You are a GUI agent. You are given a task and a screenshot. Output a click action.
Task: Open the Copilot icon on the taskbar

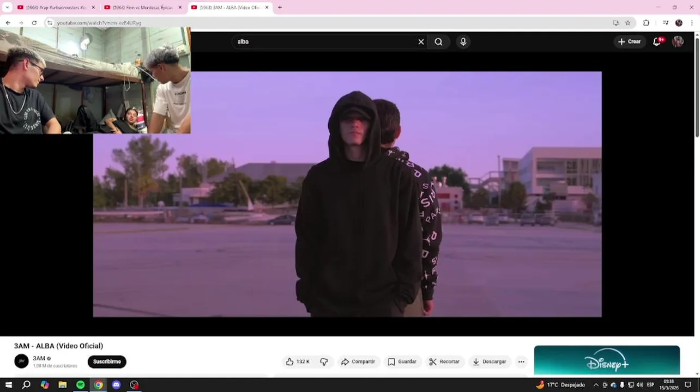coord(45,385)
